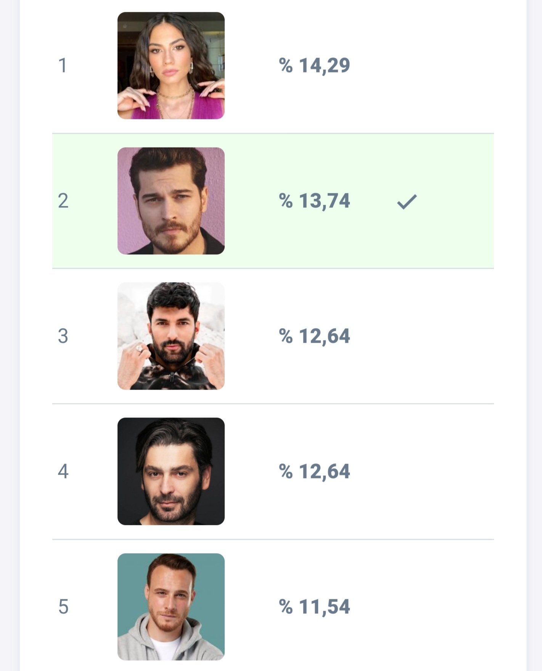Click the % 11,54 vote percentage
This screenshot has width=542, height=671.
314,607
